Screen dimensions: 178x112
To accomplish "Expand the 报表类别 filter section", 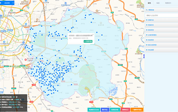I will click(x=162, y=30).
